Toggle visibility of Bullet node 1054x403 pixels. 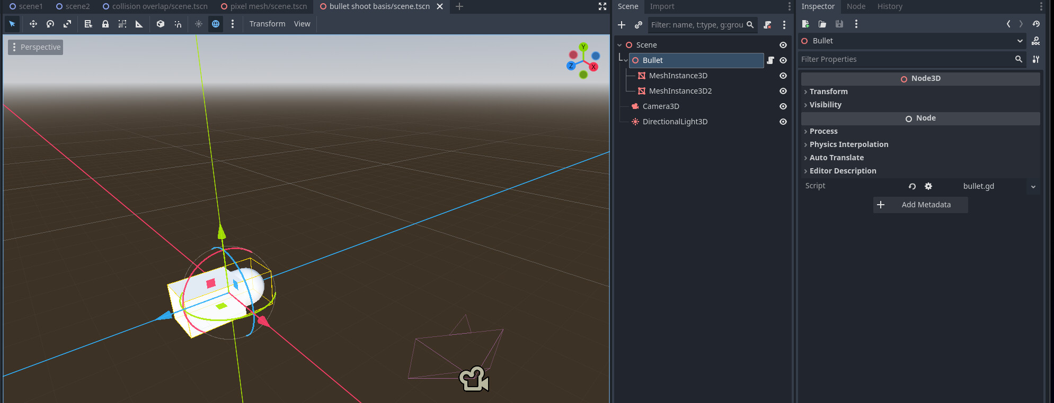pos(783,60)
